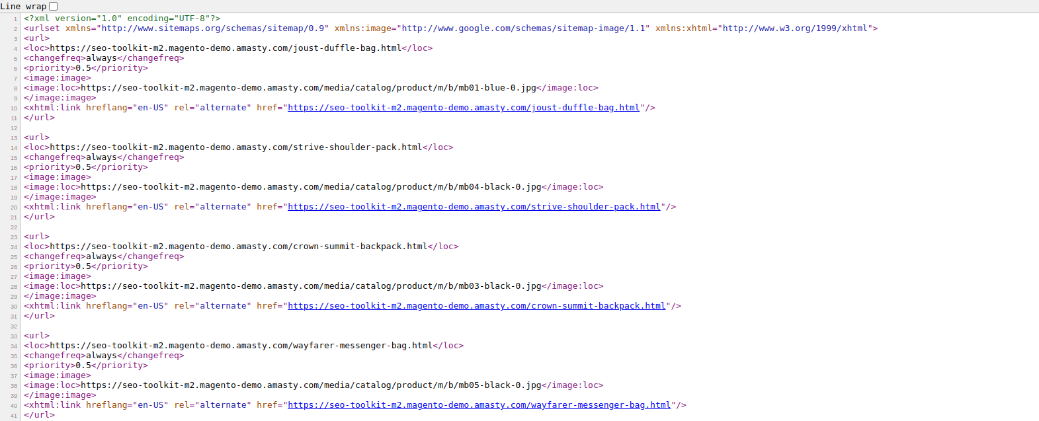Viewport: 1039px width, 421px height.
Task: Click the priority 0.5 line on line 26
Action: (x=86, y=266)
